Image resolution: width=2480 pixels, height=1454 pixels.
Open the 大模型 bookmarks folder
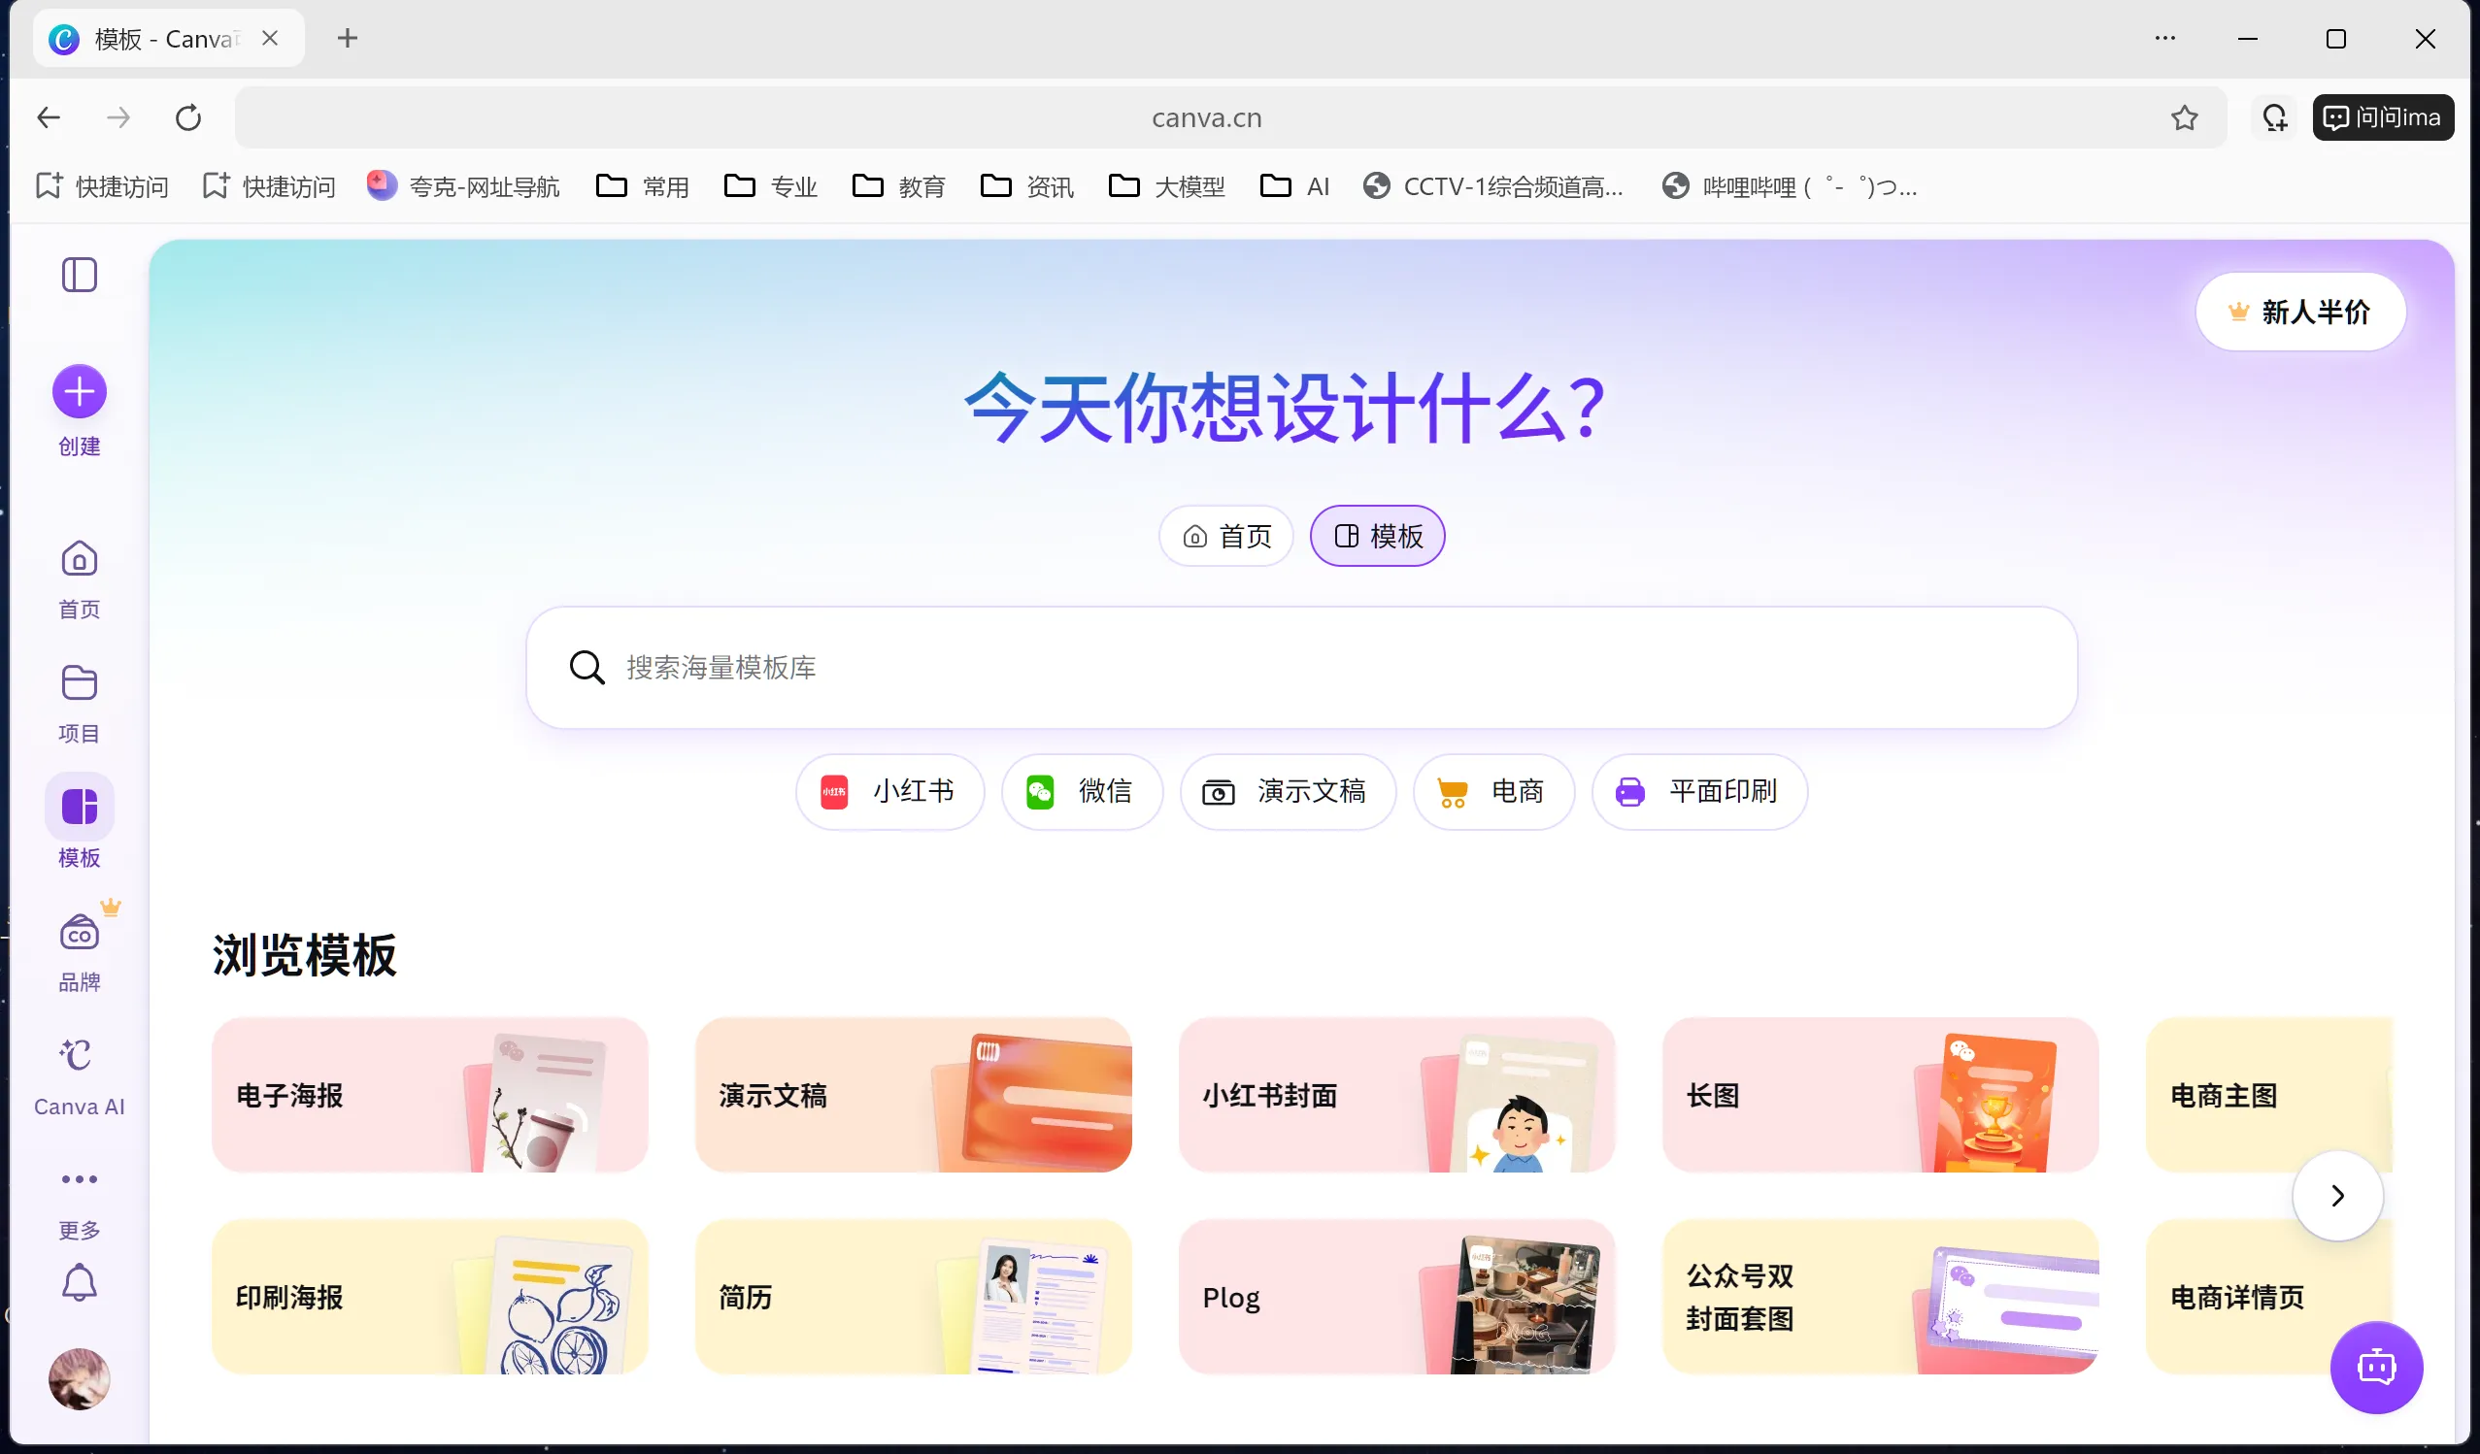(1166, 187)
